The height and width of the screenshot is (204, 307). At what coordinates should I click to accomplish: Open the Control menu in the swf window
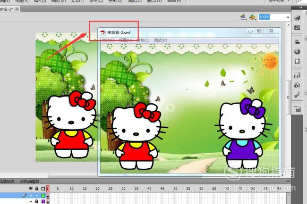pos(143,40)
